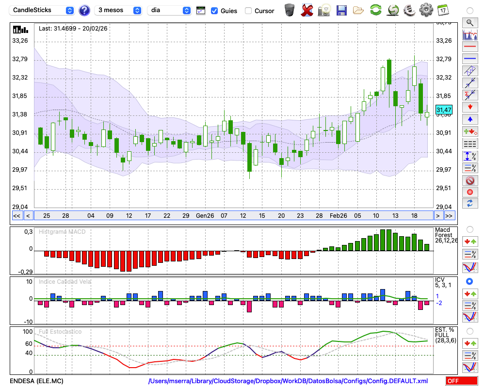The height and width of the screenshot is (388, 485).
Task: Open the 3 mesos period dropdown
Action: 119,10
